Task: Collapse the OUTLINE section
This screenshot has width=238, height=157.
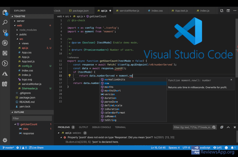Action: (x=19, y=112)
